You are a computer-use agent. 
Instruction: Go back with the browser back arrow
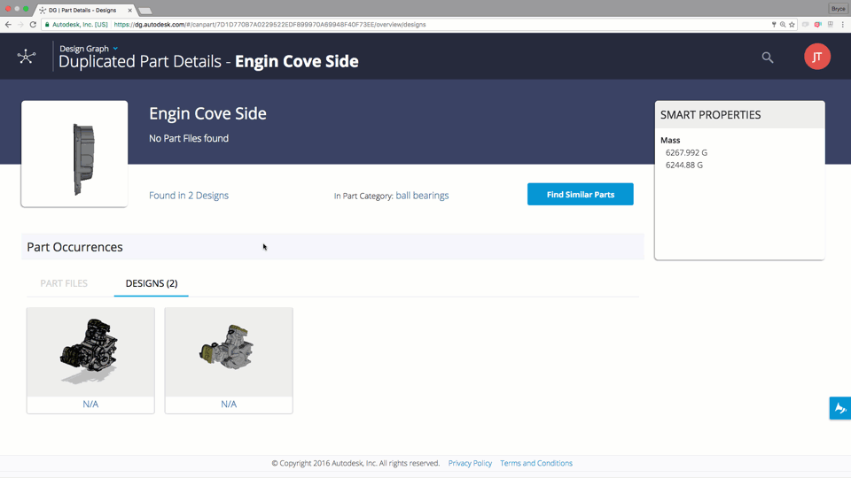pyautogui.click(x=8, y=25)
